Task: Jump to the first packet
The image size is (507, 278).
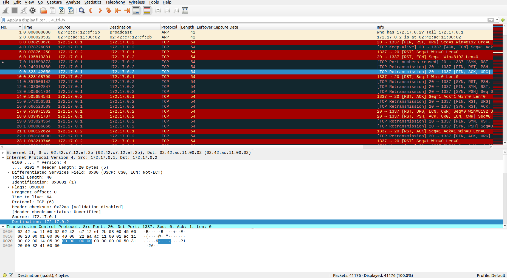Action: tap(118, 11)
